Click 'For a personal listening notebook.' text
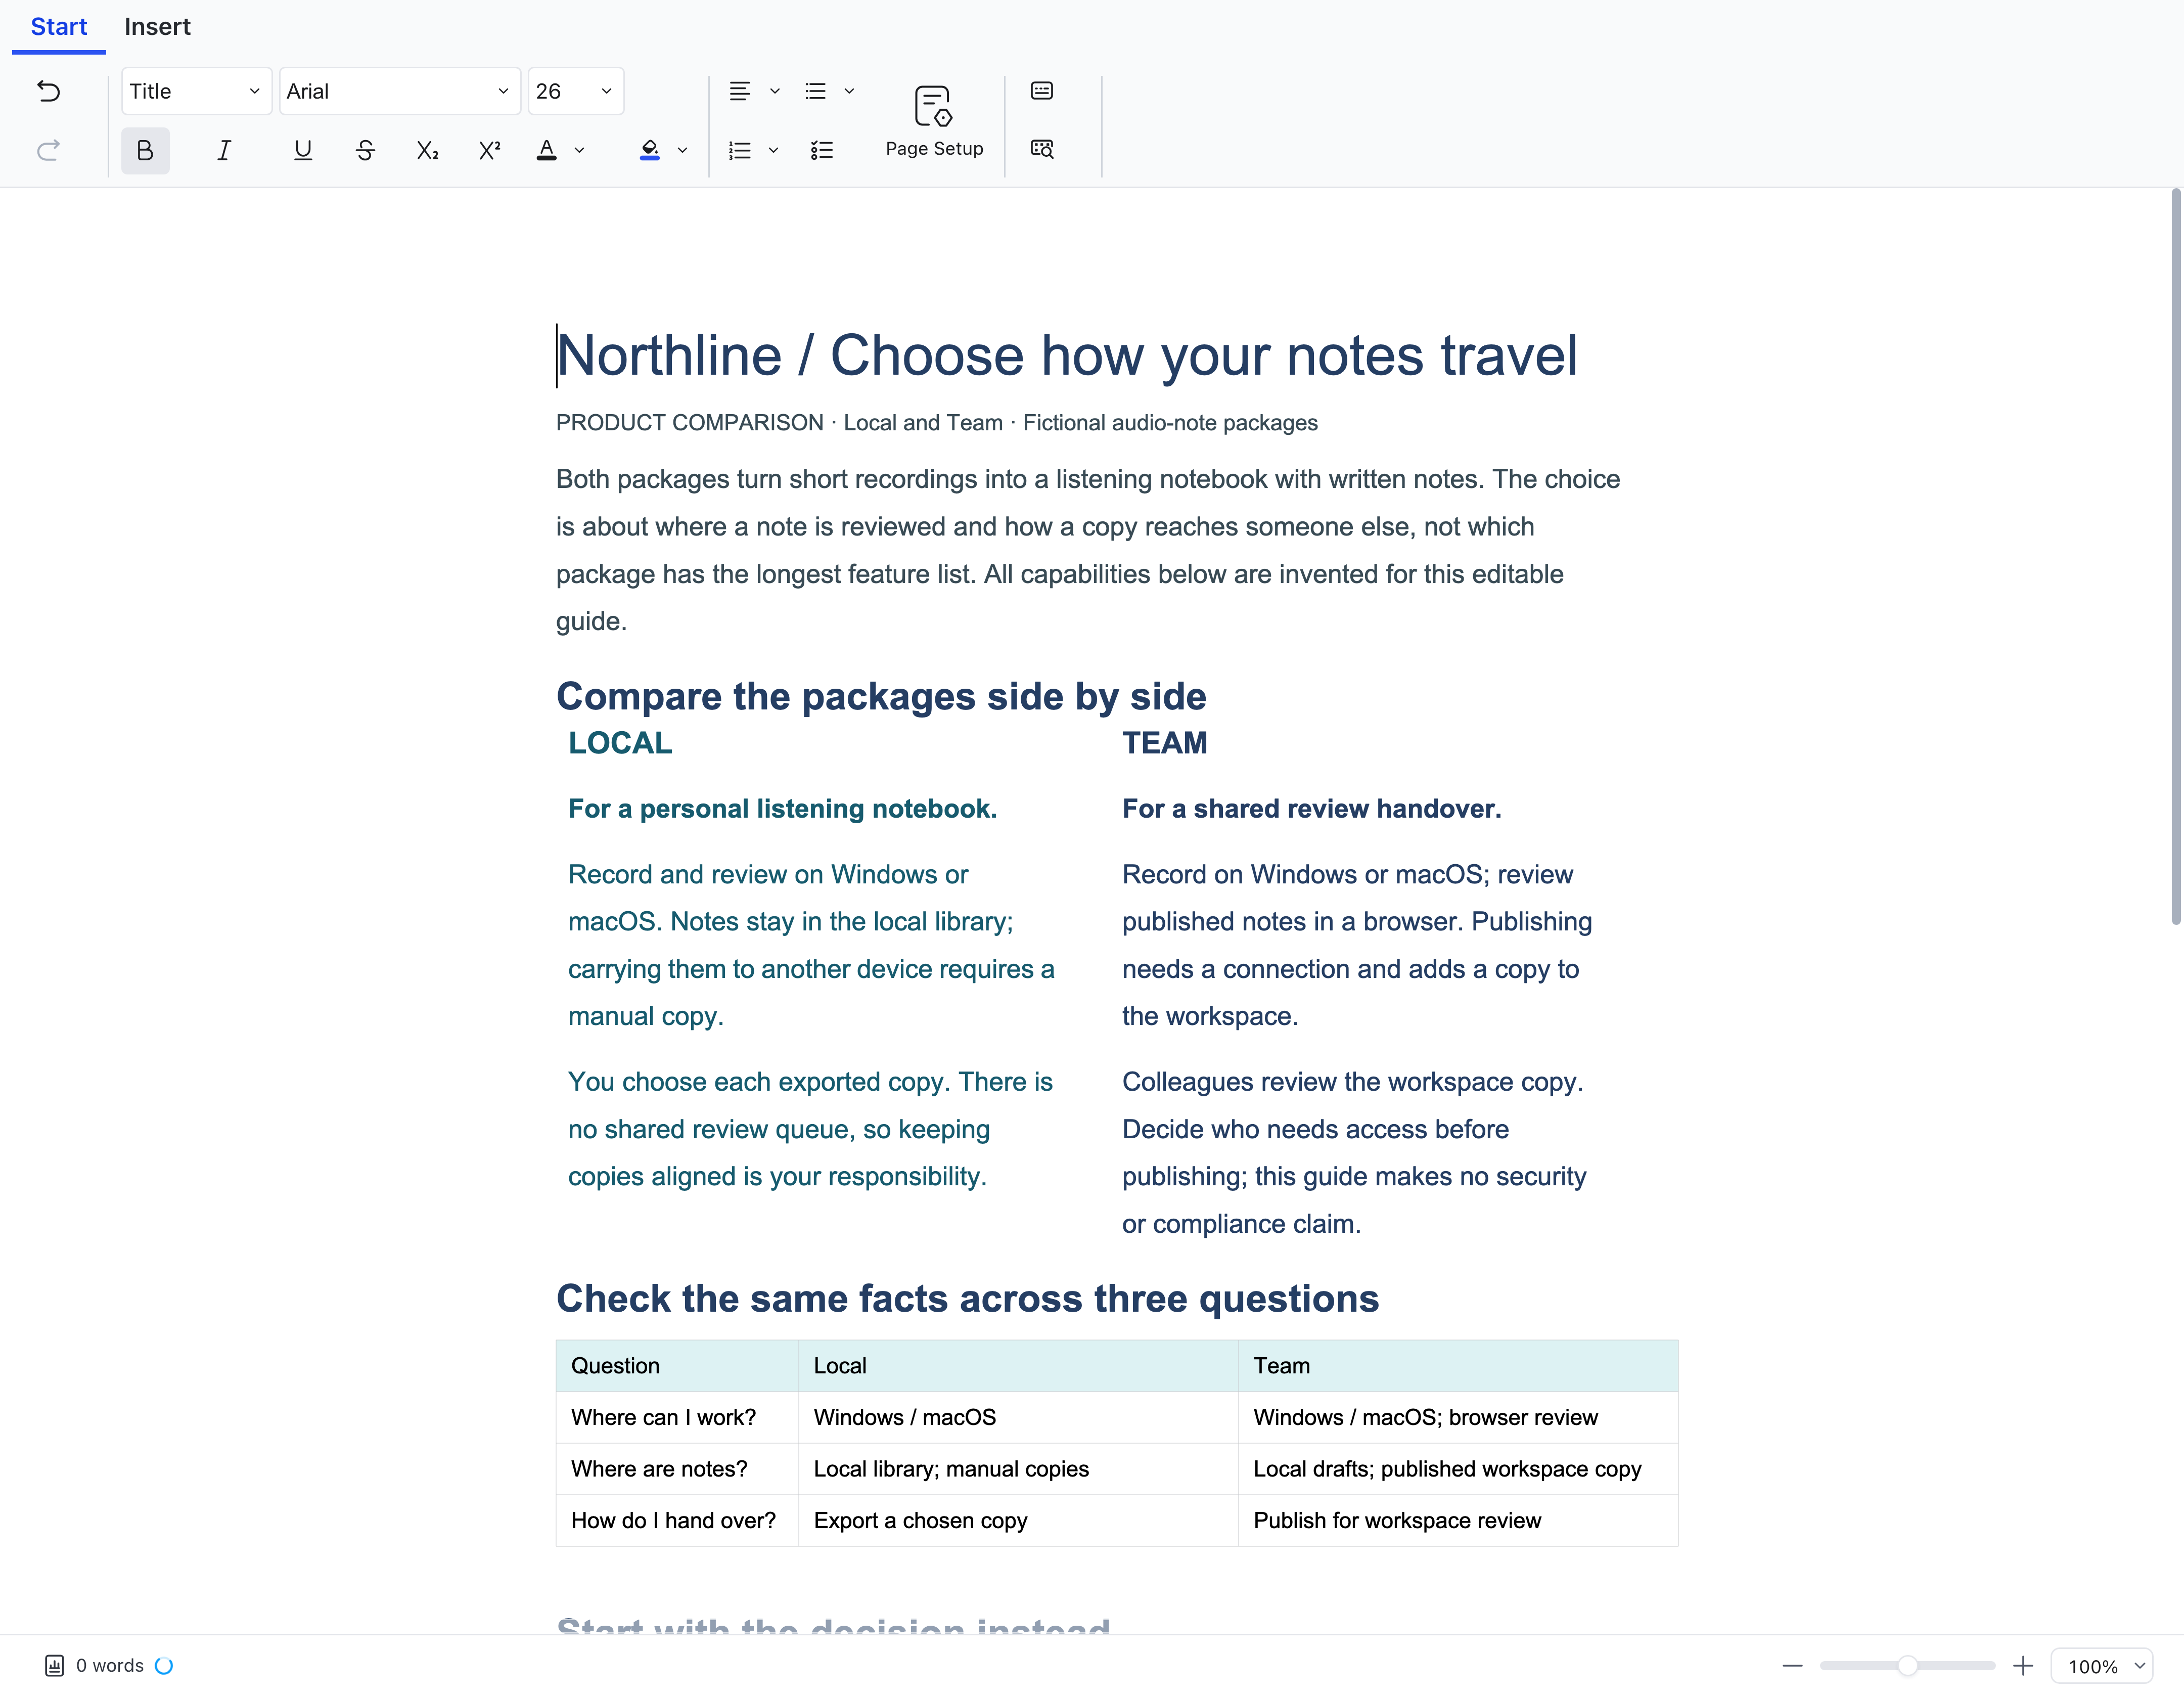The width and height of the screenshot is (2184, 1696). 782,809
